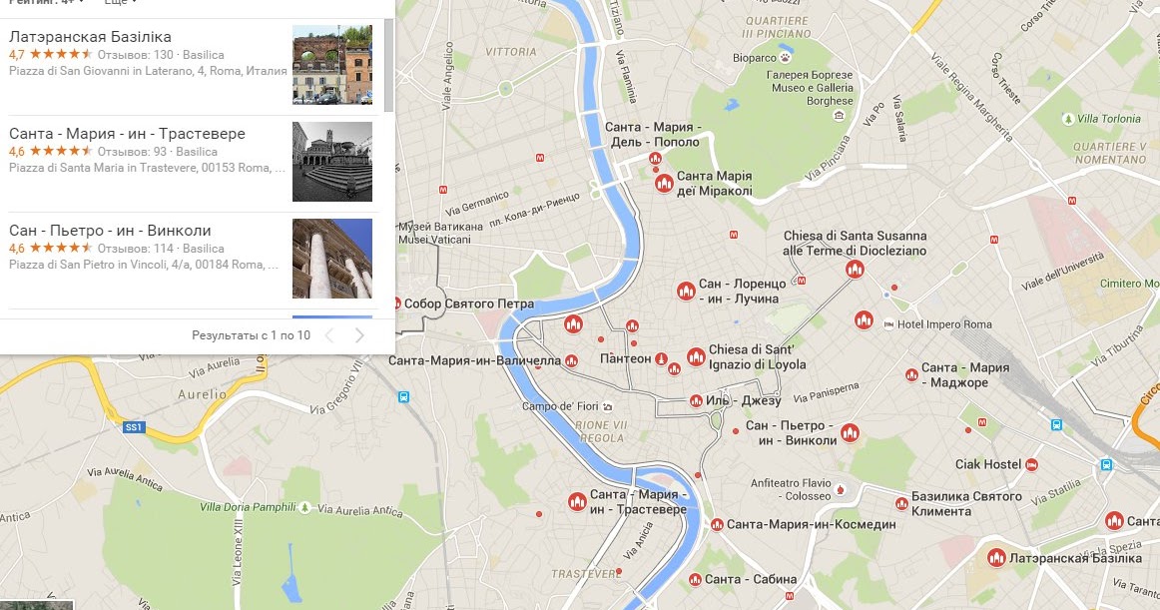1160x610 pixels.
Task: Open the Bioparco zoo paw icon
Action: tap(785, 58)
